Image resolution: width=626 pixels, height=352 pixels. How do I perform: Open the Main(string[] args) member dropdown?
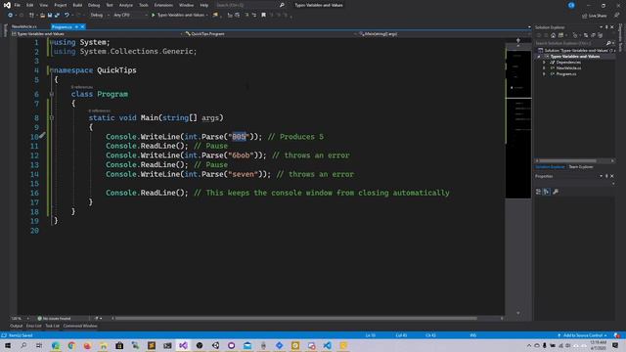444,34
